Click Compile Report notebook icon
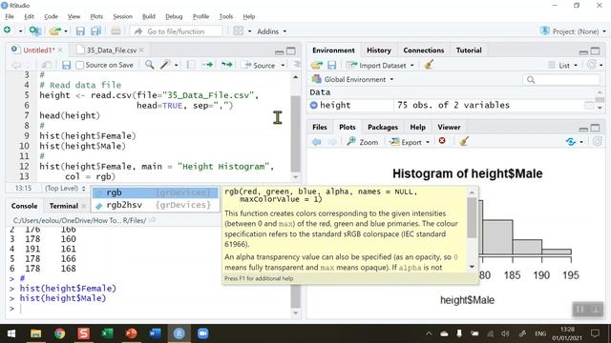Image resolution: width=611 pixels, height=343 pixels. [x=191, y=65]
